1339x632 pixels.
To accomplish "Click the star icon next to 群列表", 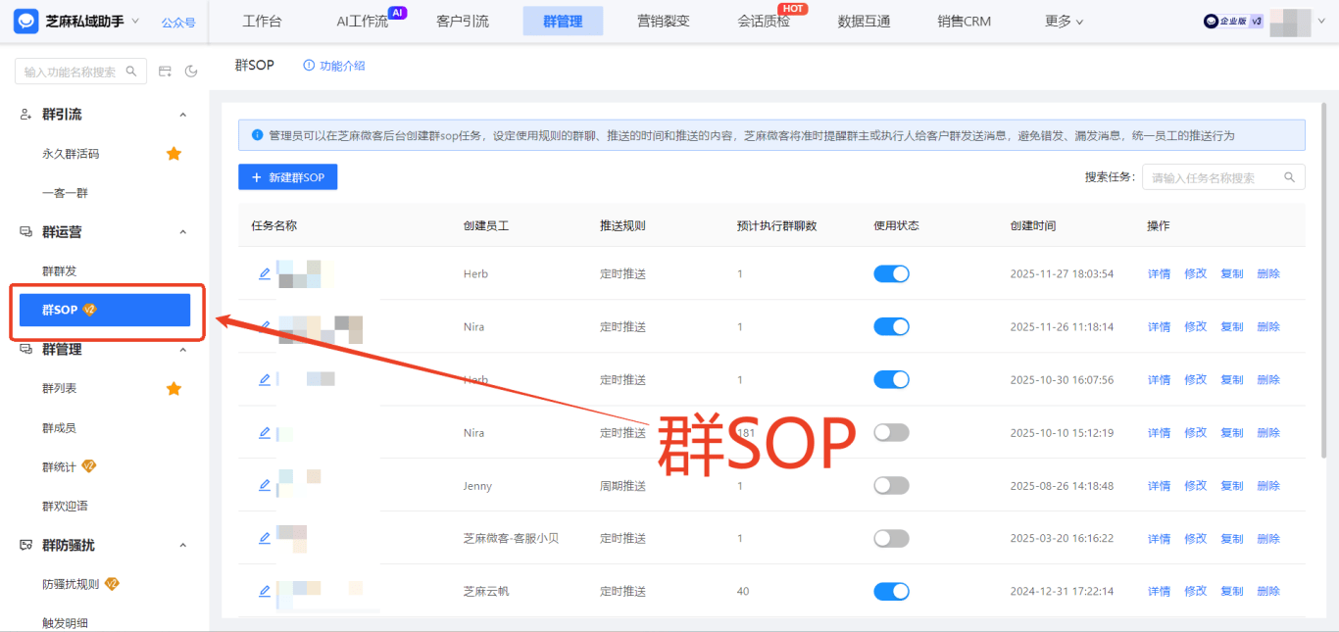I will 174,389.
